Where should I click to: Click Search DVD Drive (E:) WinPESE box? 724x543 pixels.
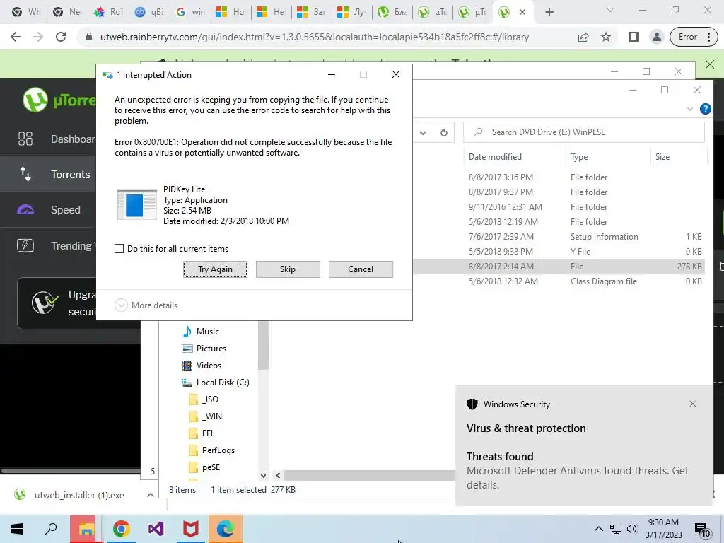(x=583, y=132)
